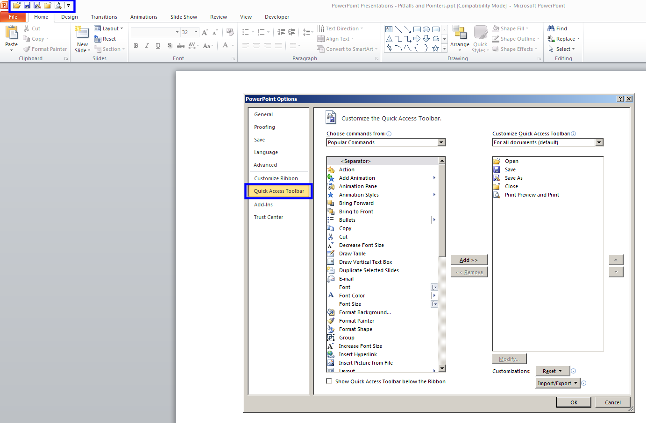Screen dimensions: 646x423
Task: Toggle Underline formatting in Font group
Action: pyautogui.click(x=158, y=46)
